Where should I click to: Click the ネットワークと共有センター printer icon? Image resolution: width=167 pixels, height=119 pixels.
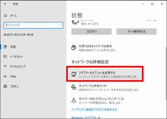click(x=74, y=87)
